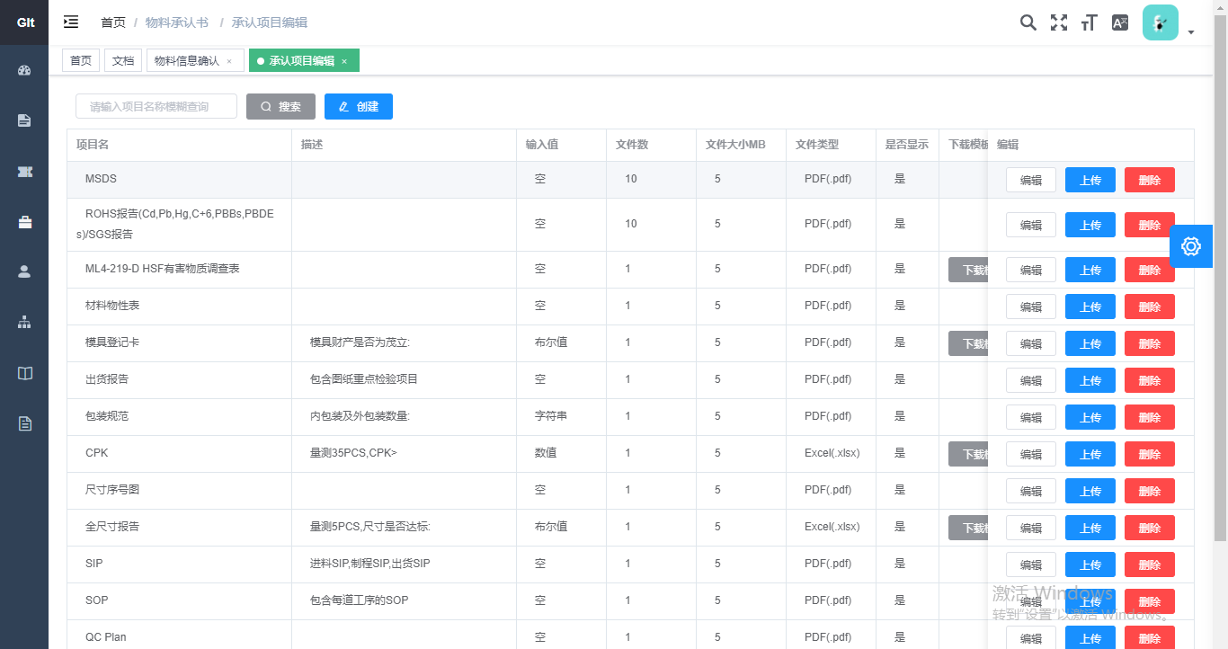The image size is (1228, 649).
Task: Click 物料承认书 in the breadcrumb
Action: (176, 22)
